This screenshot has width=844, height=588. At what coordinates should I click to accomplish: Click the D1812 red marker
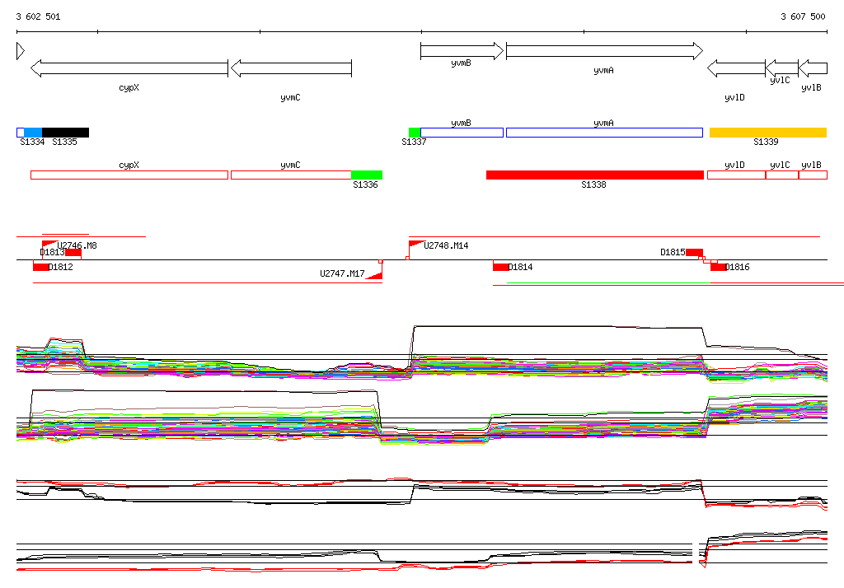(x=40, y=267)
